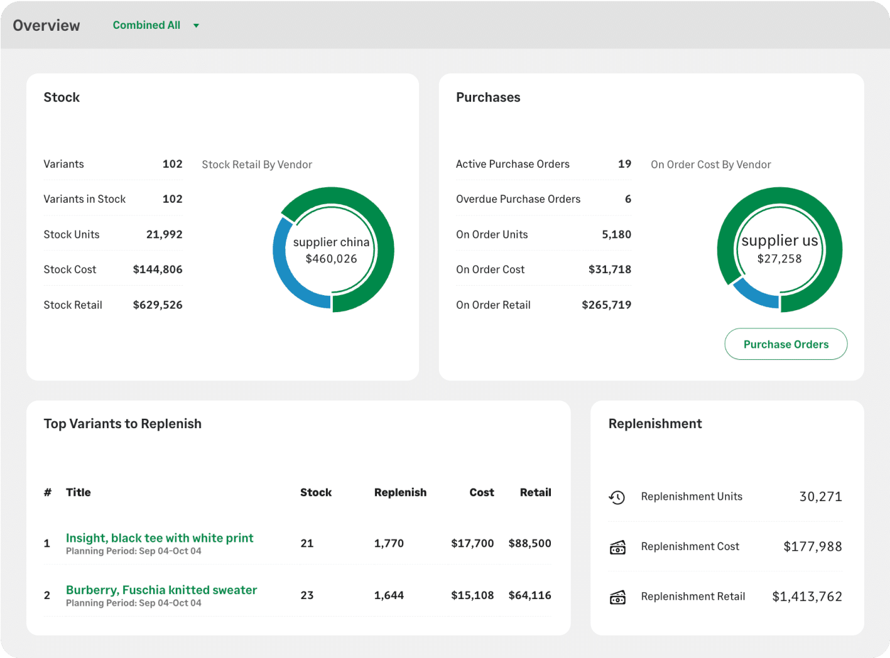Click the Retail column header
Image resolution: width=890 pixels, height=658 pixels.
[536, 492]
